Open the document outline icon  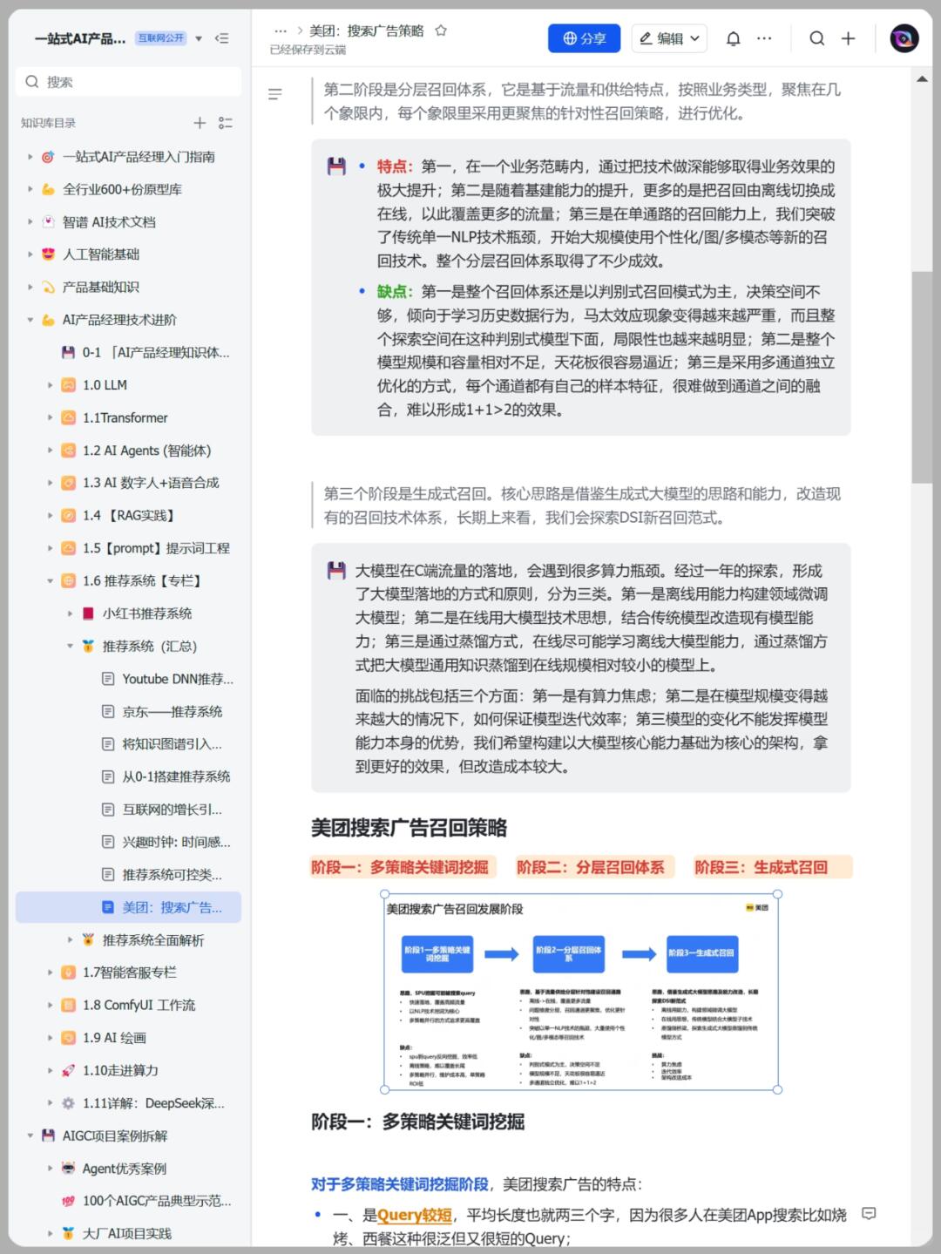pyautogui.click(x=275, y=94)
